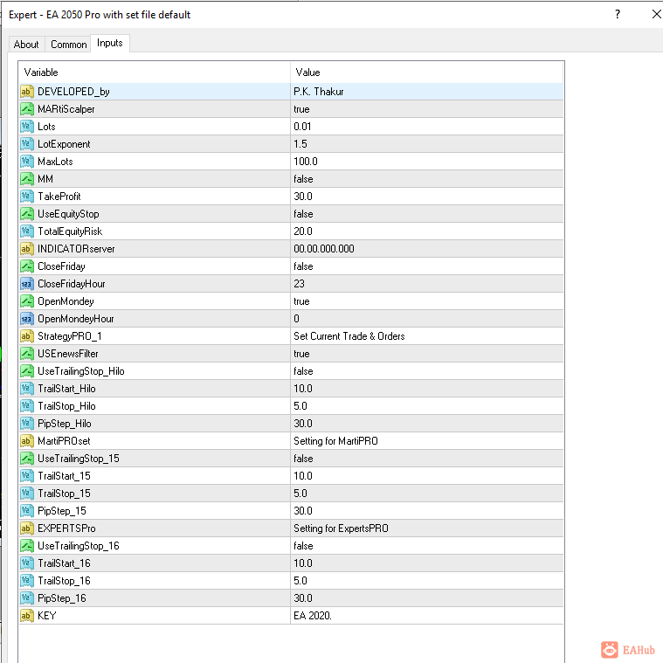Edit MARtiScalper value true
This screenshot has height=663, width=663.
click(426, 109)
